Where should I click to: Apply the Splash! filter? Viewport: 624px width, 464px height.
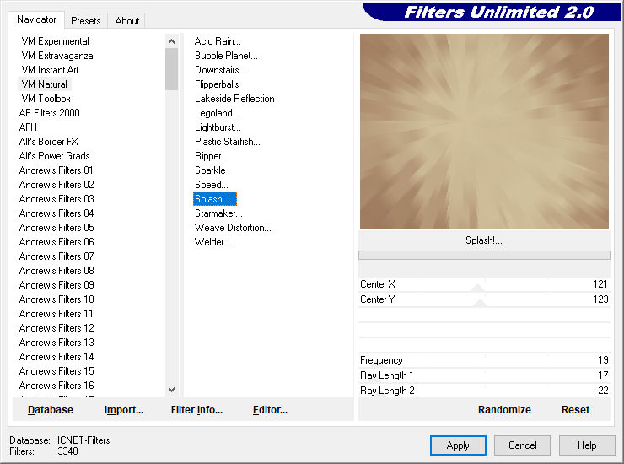click(458, 445)
